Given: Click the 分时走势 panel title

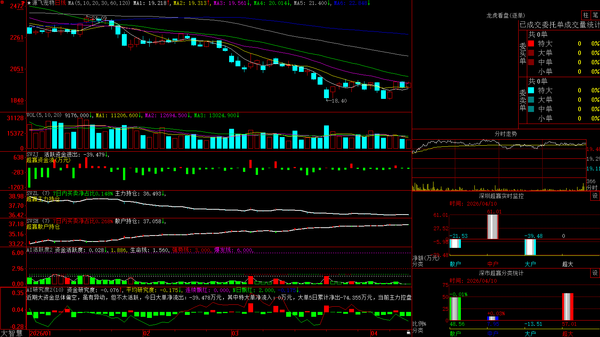Looking at the screenshot, I should click(505, 134).
